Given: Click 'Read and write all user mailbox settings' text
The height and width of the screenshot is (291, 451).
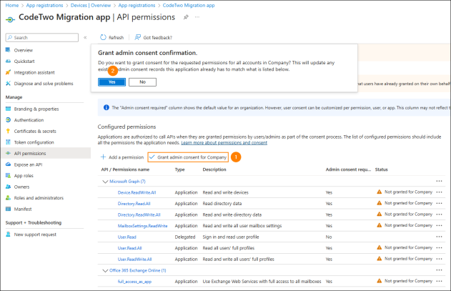Looking at the screenshot, I should pos(242,226).
